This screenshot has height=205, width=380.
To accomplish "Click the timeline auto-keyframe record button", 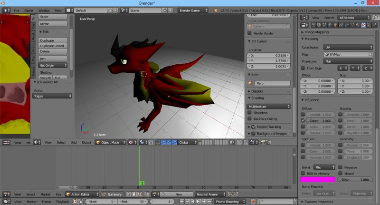I will point(253,202).
